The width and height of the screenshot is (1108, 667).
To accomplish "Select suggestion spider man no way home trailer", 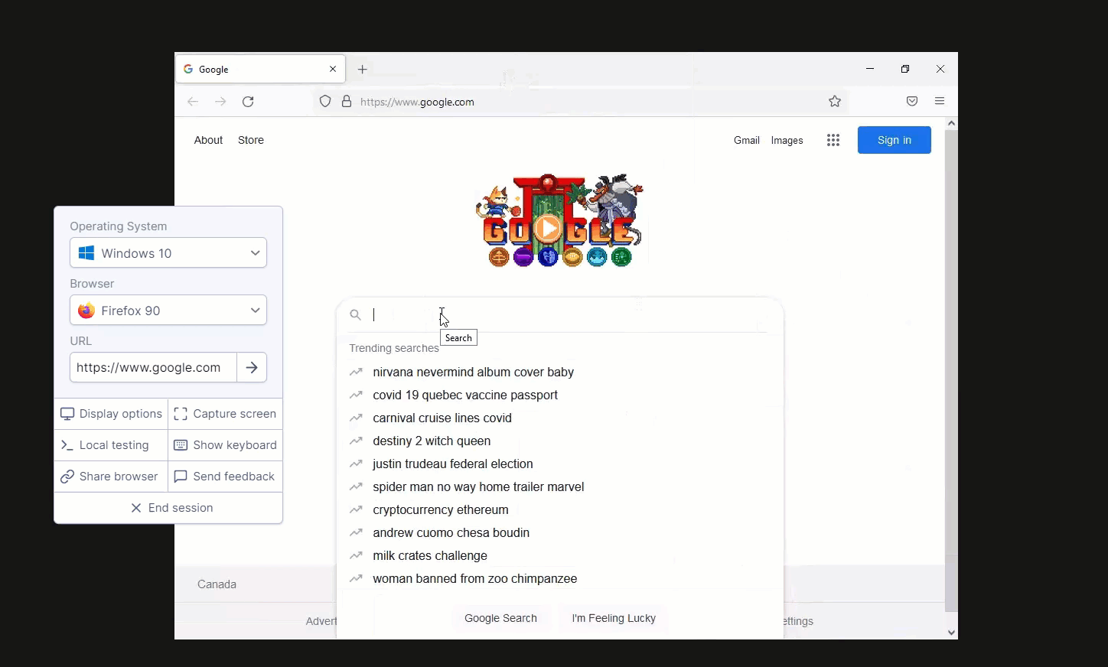I will click(x=478, y=487).
